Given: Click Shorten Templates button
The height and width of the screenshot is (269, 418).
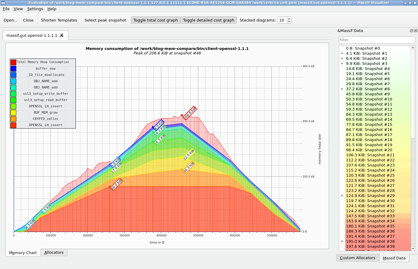Looking at the screenshot, I should click(x=59, y=20).
